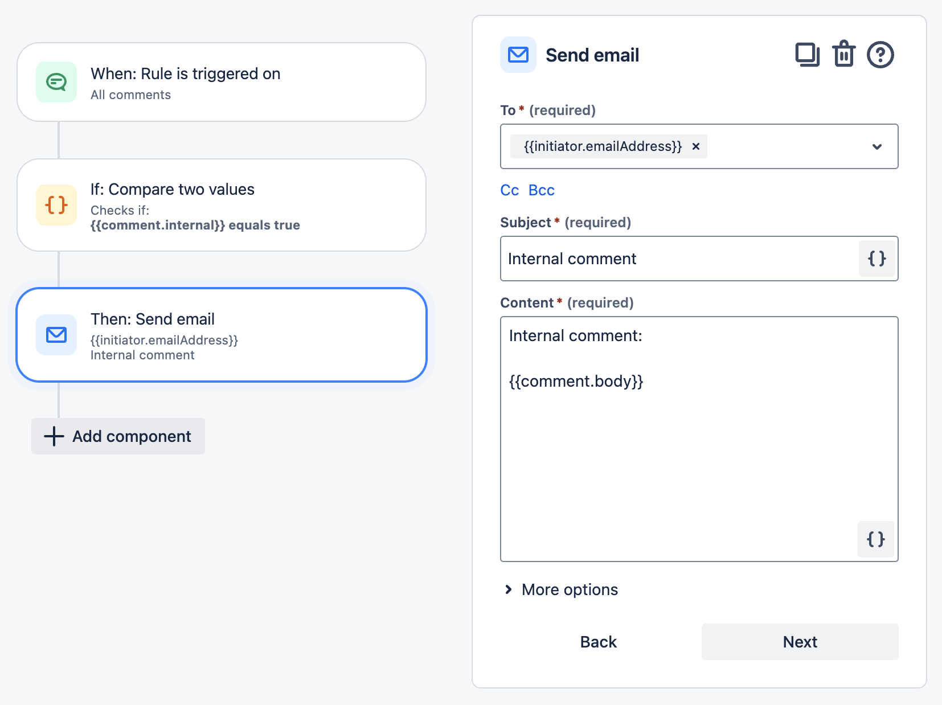Viewport: 942px width, 705px height.
Task: Click the envelope icon beside Send email heading
Action: point(518,55)
